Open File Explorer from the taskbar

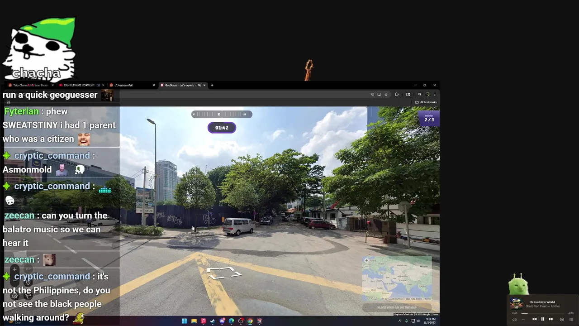coord(194,321)
